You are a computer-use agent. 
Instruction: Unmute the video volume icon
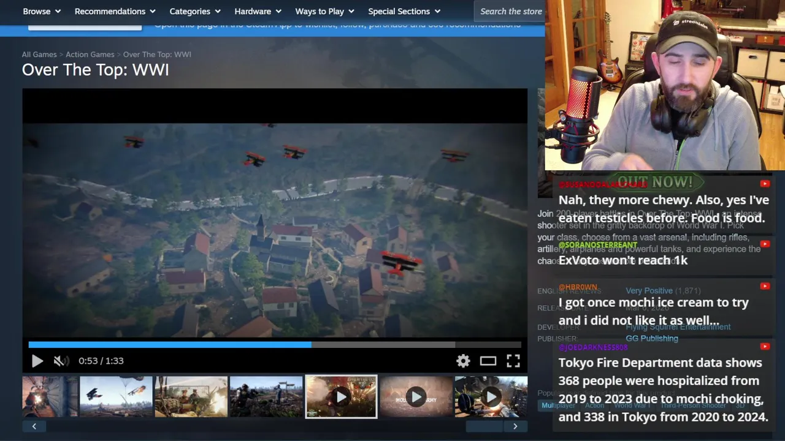tap(61, 361)
